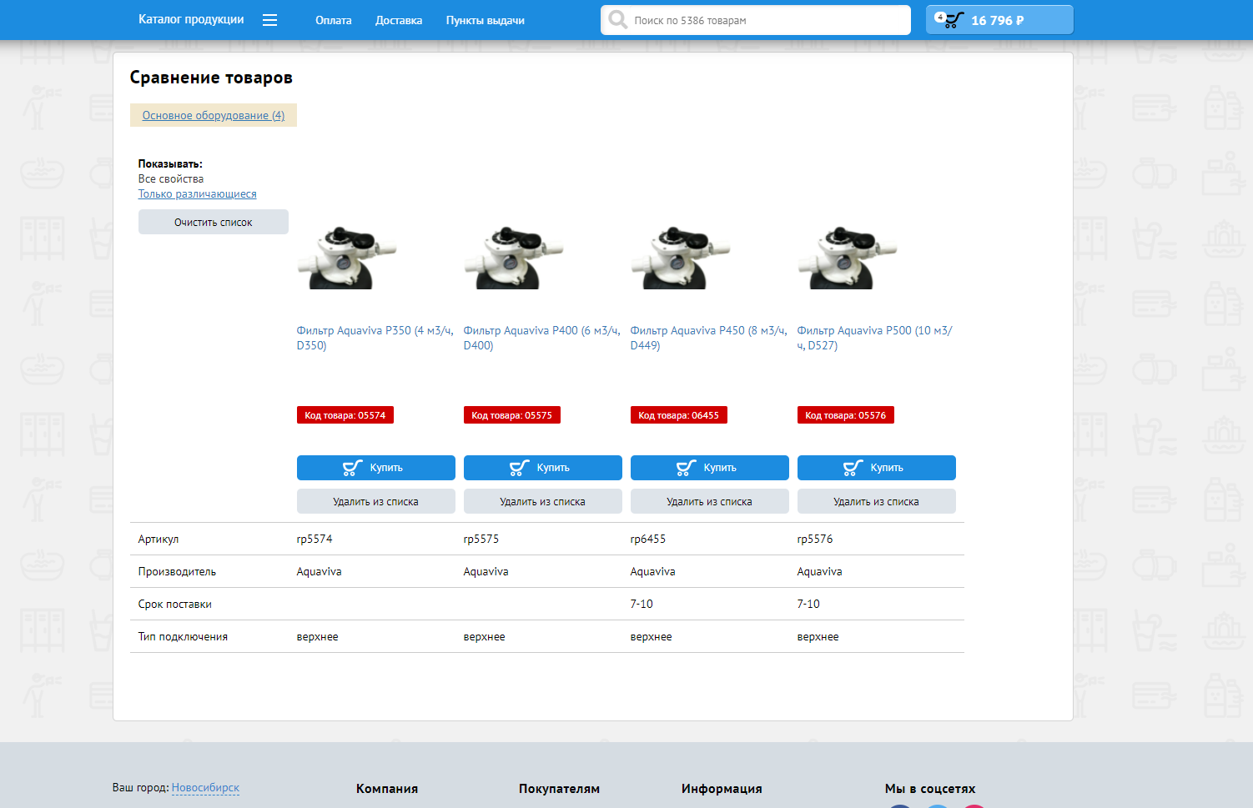Open the 'Основное оборудование (4)' tab
This screenshot has width=1253, height=808.
(213, 116)
